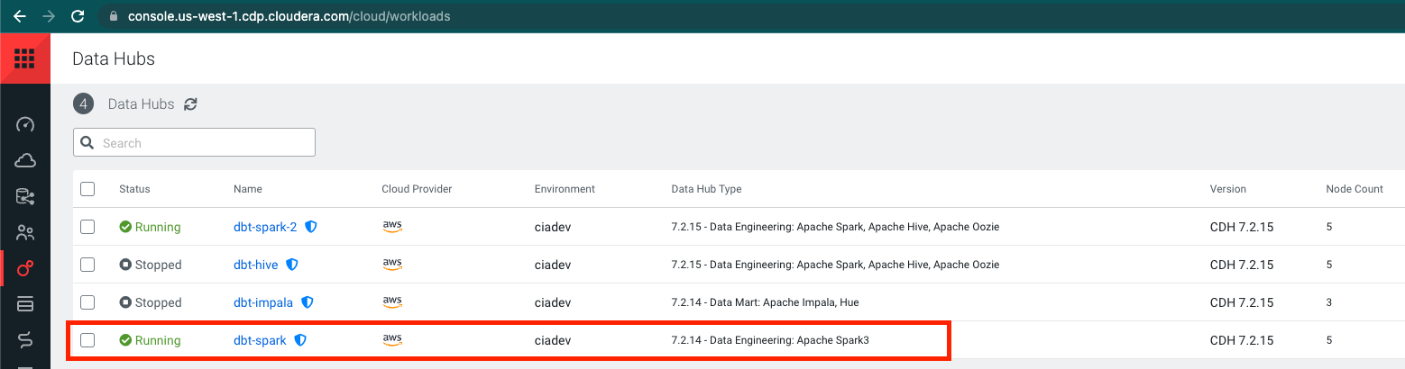
Task: Click the shield icon next to dbt-spark-2
Action: point(311,228)
